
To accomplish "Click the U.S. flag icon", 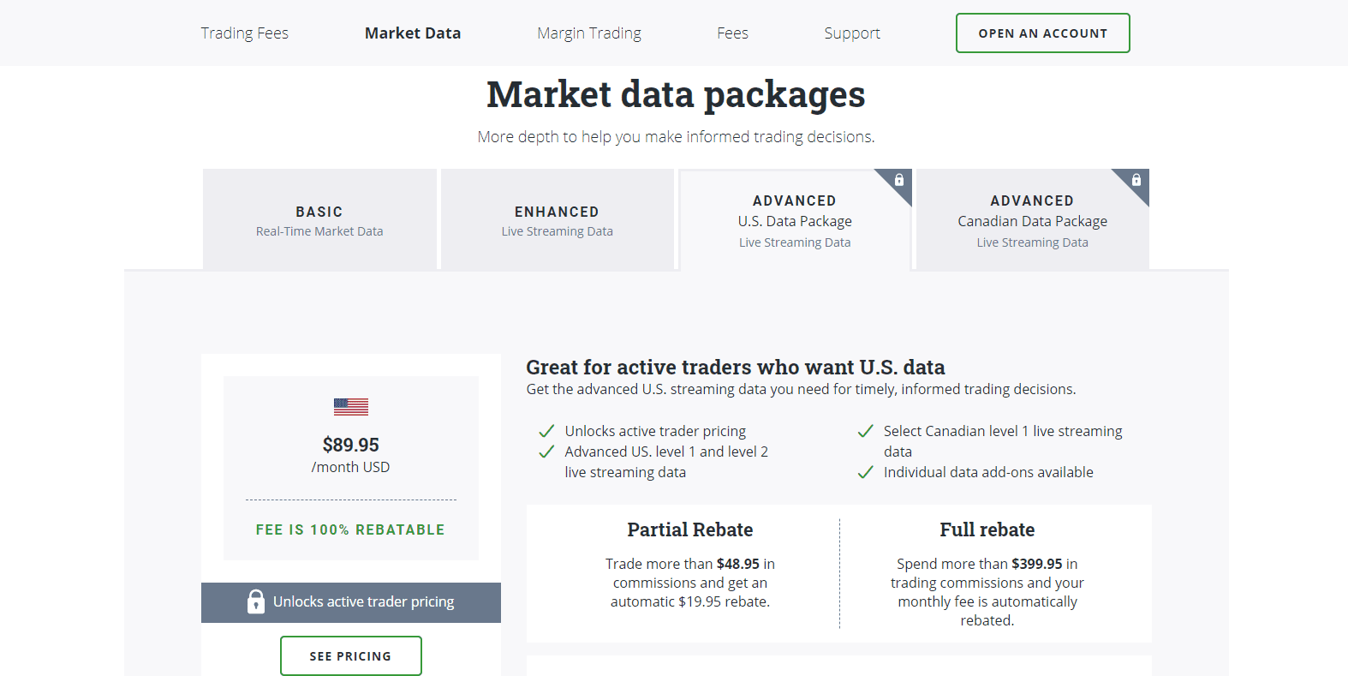I will pyautogui.click(x=351, y=407).
